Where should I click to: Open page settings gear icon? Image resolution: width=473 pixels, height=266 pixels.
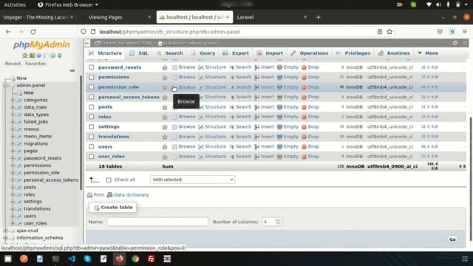coord(455,43)
